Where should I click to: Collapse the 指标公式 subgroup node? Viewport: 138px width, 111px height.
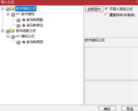click(8, 37)
